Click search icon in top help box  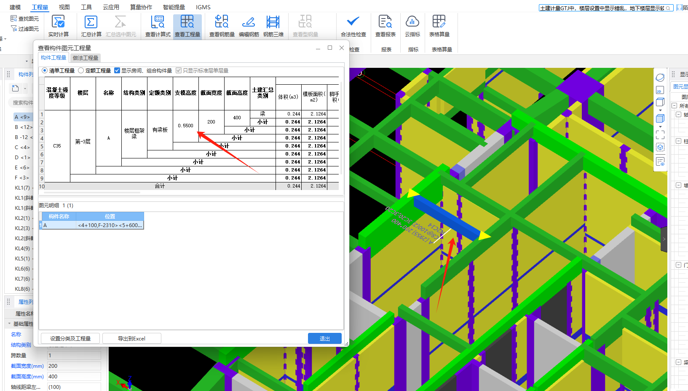668,8
